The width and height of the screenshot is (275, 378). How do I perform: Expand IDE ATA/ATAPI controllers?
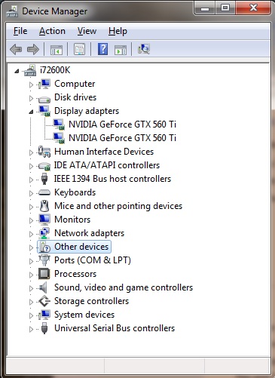[31, 166]
